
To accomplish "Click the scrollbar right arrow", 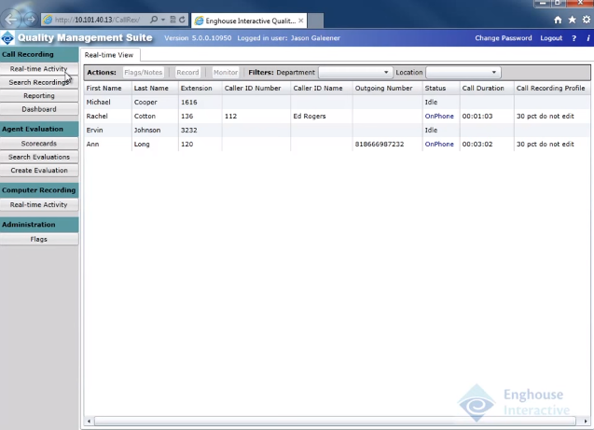I will coord(586,421).
